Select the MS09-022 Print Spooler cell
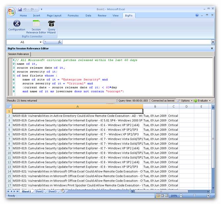 pyautogui.click(x=77, y=185)
